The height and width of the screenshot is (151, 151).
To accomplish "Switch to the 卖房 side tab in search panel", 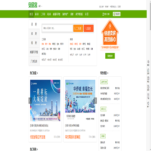I will coord(34,34).
